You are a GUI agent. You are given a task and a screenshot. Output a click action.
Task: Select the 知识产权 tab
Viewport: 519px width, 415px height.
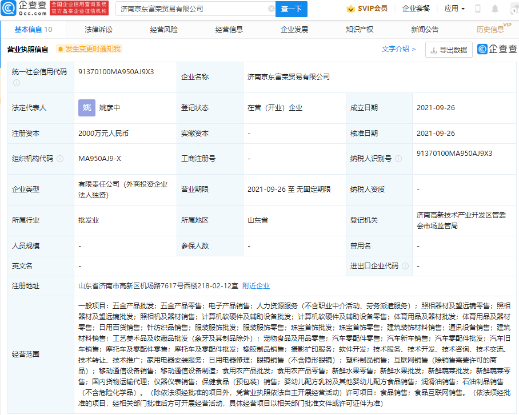click(360, 30)
